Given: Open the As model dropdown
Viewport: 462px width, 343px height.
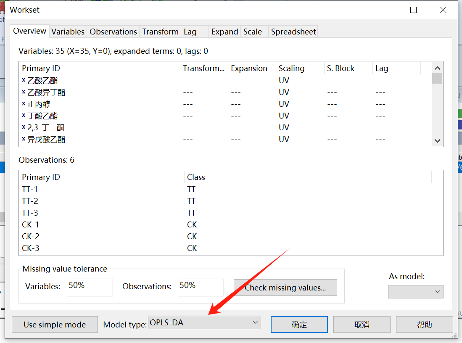Looking at the screenshot, I should [415, 292].
